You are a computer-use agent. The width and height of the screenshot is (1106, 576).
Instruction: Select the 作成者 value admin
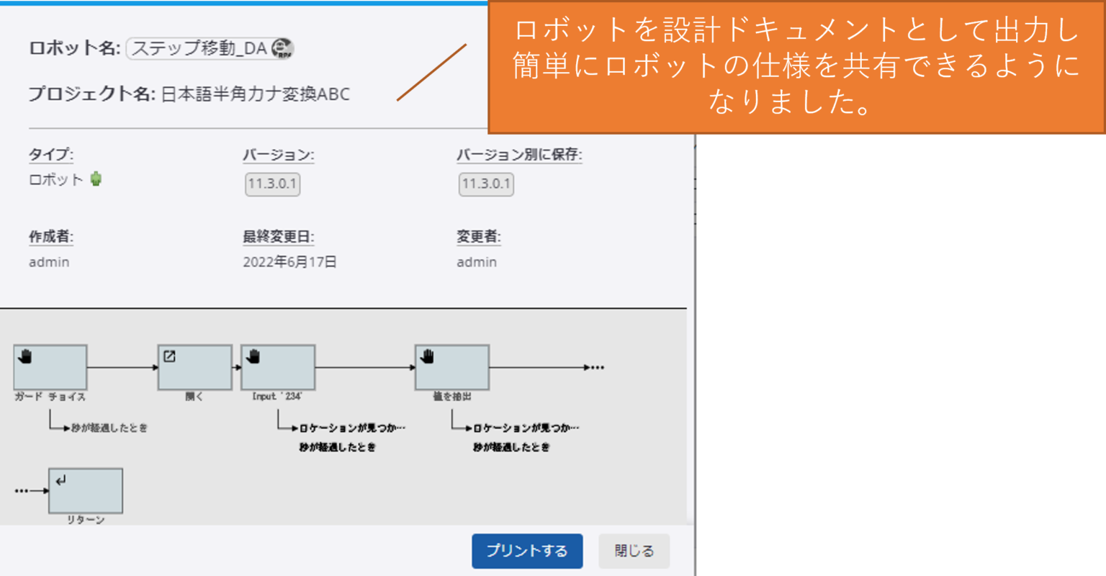tap(48, 261)
